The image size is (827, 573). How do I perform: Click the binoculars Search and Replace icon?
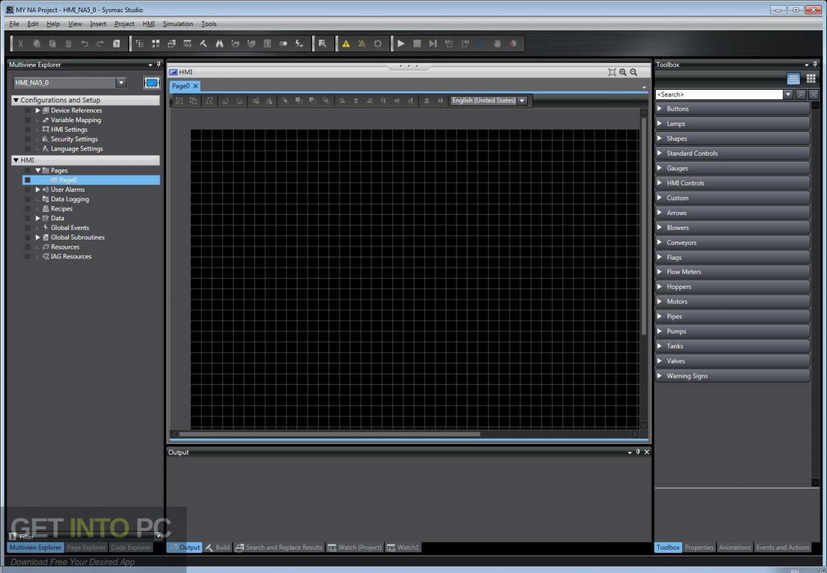219,43
